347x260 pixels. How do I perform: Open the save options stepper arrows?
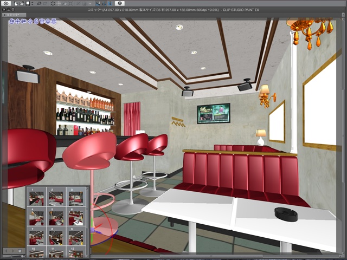(x=33, y=4)
